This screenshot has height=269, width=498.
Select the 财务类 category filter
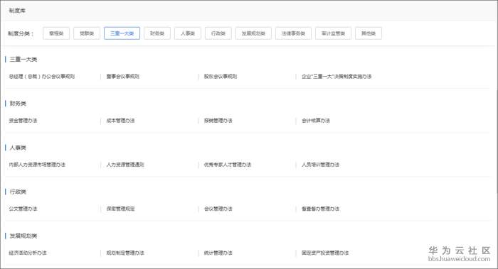click(x=157, y=33)
